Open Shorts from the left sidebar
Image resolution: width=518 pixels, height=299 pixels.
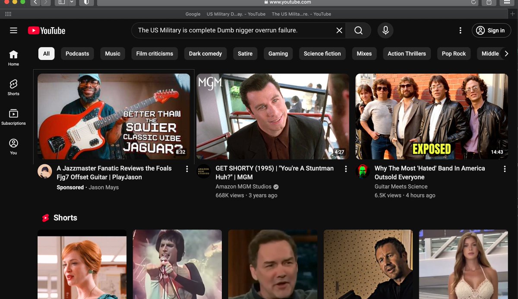pyautogui.click(x=13, y=88)
